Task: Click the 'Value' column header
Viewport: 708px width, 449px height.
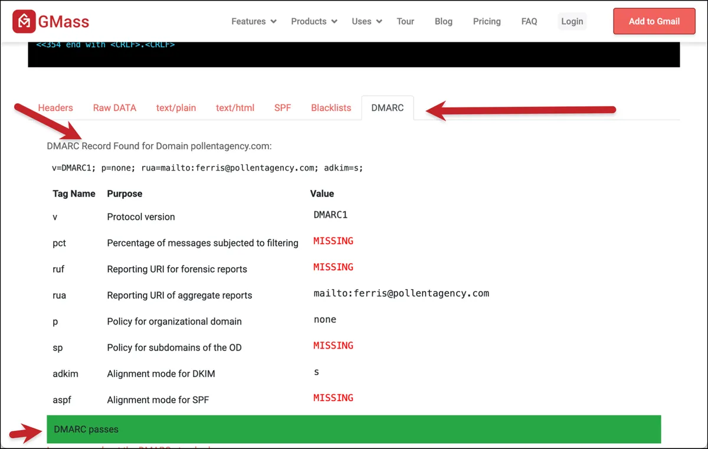Action: pyautogui.click(x=322, y=194)
